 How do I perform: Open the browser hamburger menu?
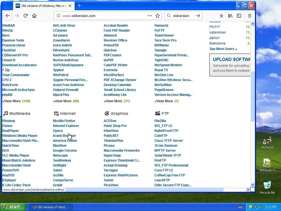[x=250, y=16]
